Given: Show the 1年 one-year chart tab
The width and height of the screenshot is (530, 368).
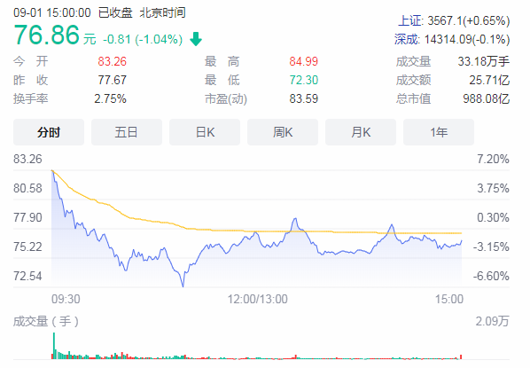Looking at the screenshot, I should (x=439, y=132).
